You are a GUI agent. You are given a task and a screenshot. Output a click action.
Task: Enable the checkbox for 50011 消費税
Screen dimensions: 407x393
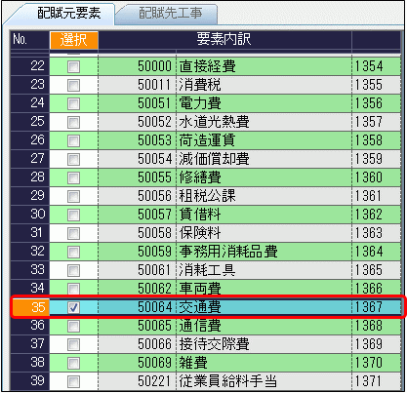[x=74, y=86]
